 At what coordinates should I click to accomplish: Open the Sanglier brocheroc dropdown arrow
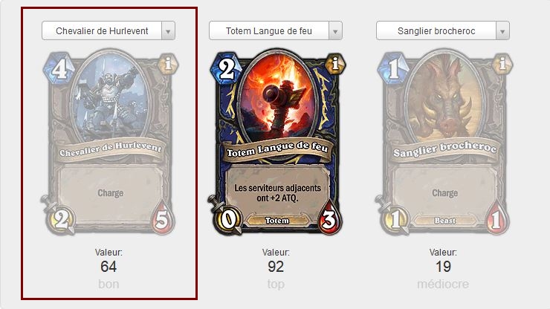pos(502,31)
